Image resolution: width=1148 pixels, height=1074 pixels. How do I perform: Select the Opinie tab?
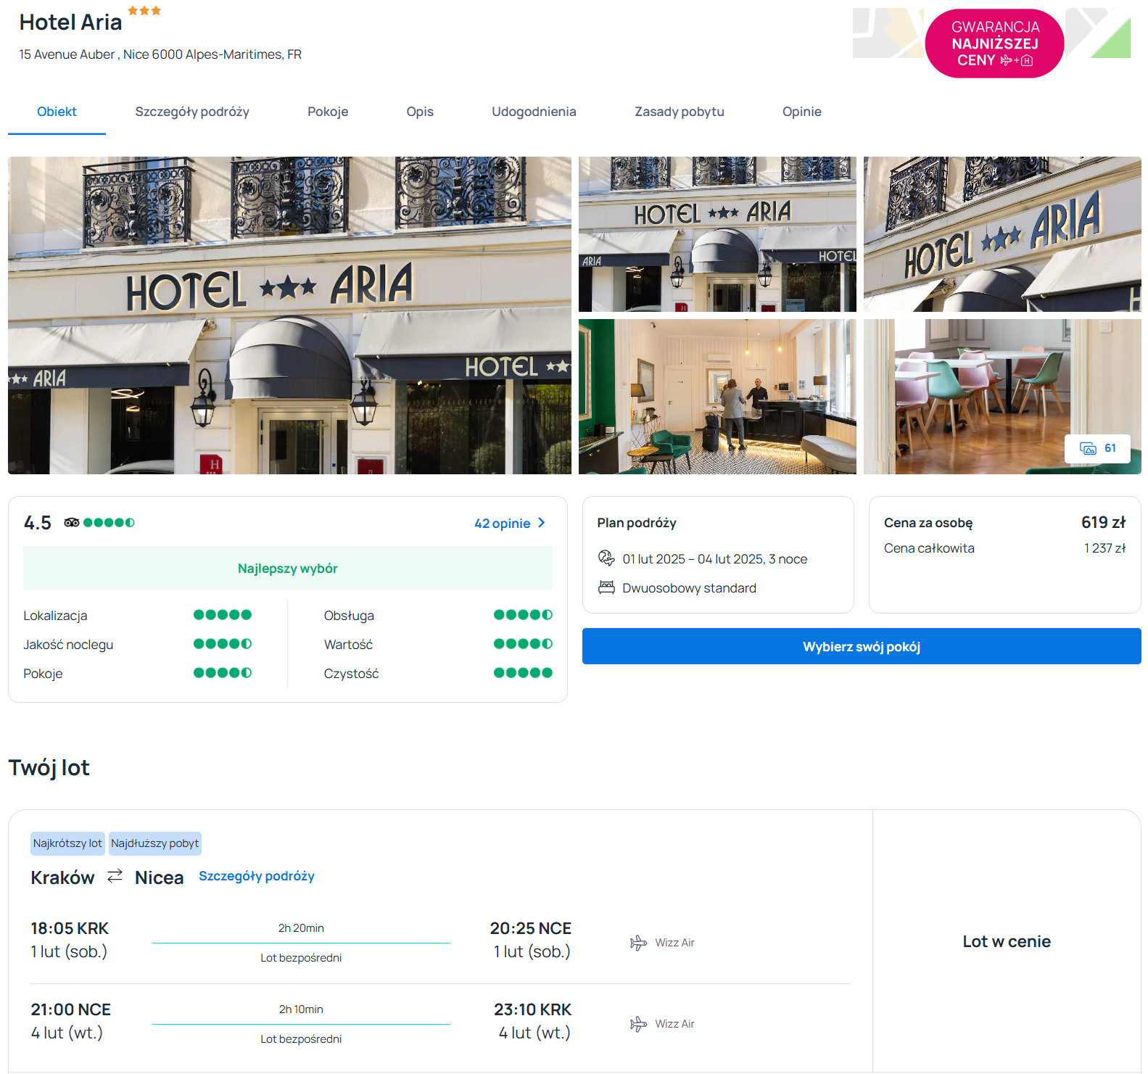coord(801,112)
